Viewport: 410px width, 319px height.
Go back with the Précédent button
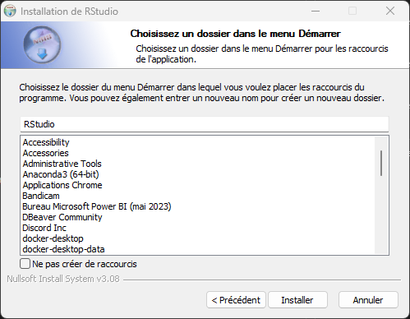point(236,300)
